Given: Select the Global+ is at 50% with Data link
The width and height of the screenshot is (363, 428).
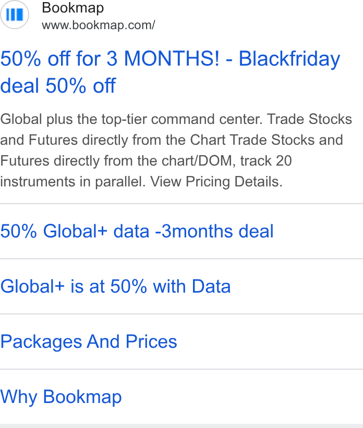Looking at the screenshot, I should pyautogui.click(x=115, y=286).
